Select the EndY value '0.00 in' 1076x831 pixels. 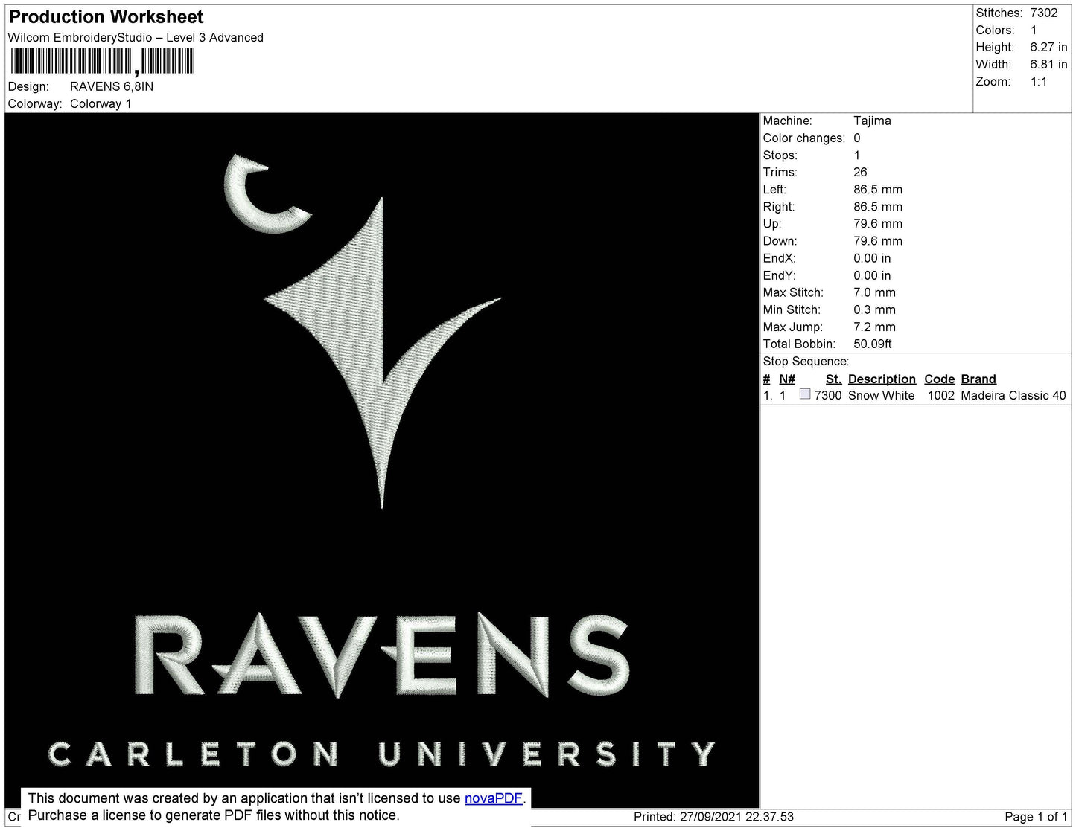872,275
